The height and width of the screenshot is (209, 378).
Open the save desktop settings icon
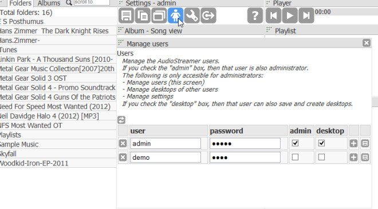[x=126, y=15]
